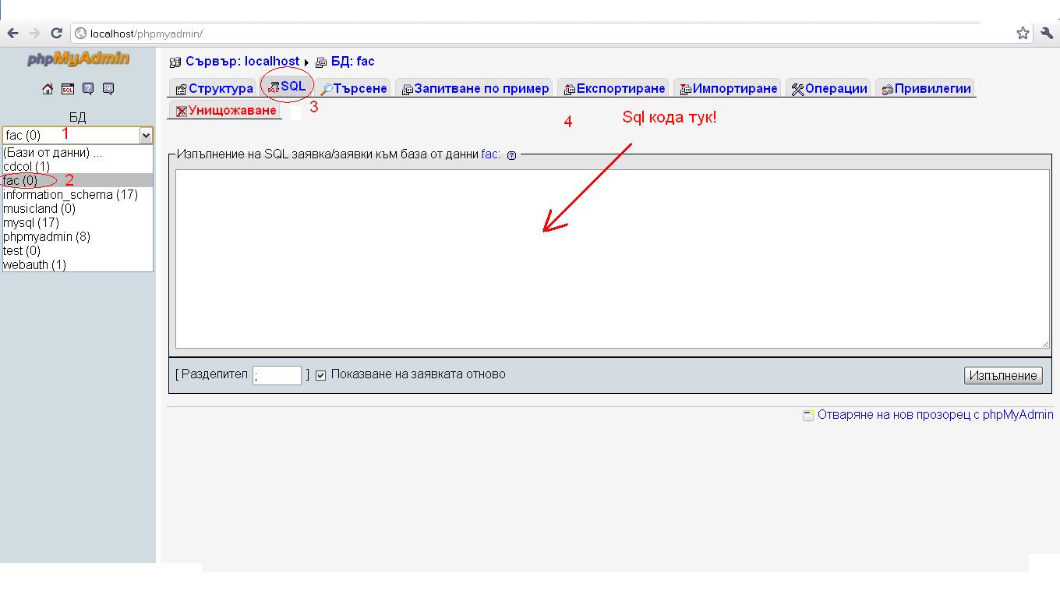Viewport: 1060px width, 599px height.
Task: Click the resize grip of SQL textarea
Action: tap(1044, 343)
